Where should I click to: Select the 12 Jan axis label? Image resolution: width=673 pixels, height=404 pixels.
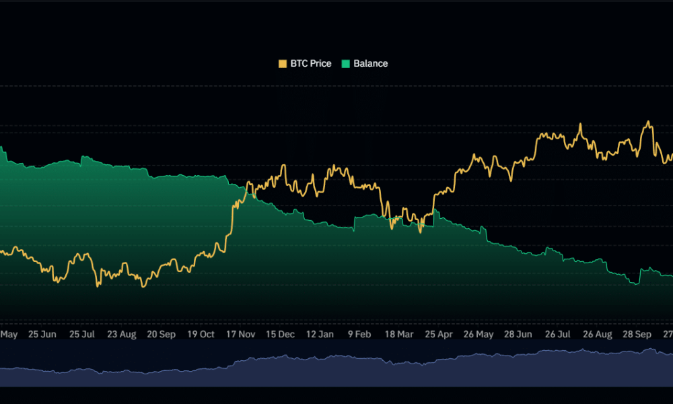coord(321,334)
